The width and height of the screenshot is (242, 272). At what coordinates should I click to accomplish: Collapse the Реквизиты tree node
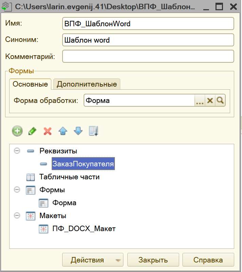[x=17, y=151]
